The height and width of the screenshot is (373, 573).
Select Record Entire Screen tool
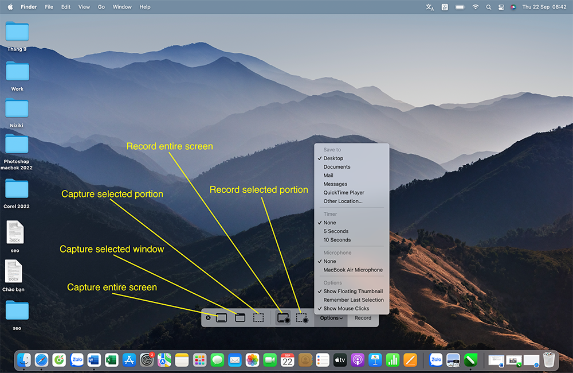[x=283, y=318]
